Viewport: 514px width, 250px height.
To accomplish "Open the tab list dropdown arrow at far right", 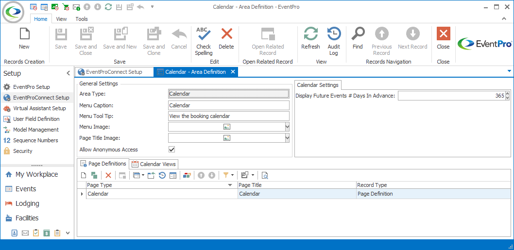I will coord(509,71).
